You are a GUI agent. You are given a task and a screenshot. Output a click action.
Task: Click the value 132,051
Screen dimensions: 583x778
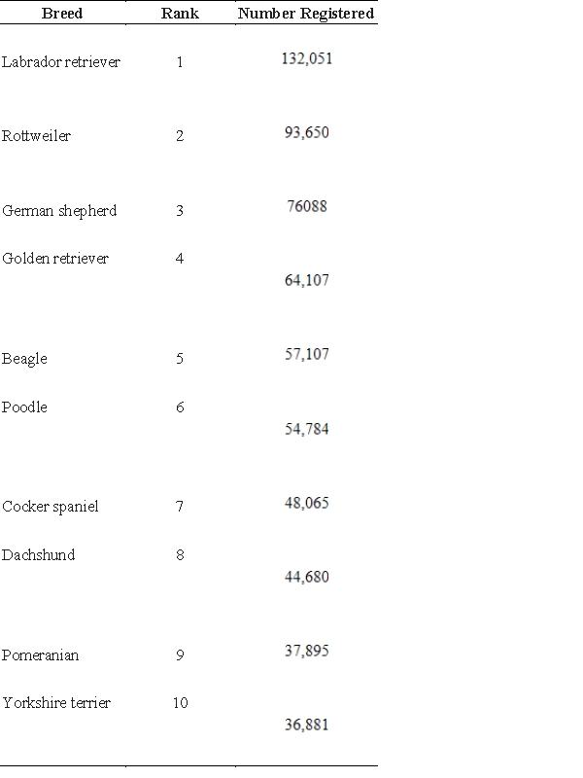pyautogui.click(x=307, y=58)
